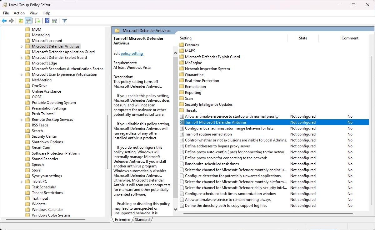Select 'Configure local administrator merge behavior' setting
Viewport: 375px width, 230px height.
point(229,128)
